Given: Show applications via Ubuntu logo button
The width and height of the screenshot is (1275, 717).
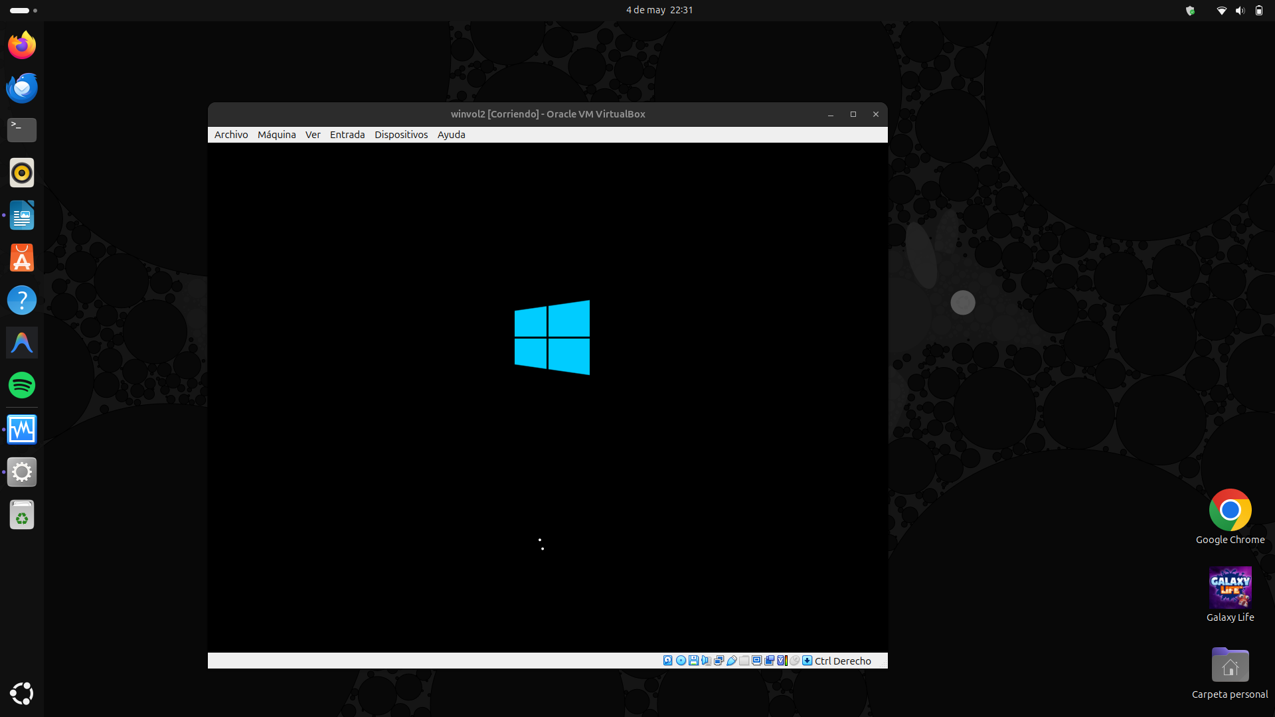Looking at the screenshot, I should [x=22, y=694].
